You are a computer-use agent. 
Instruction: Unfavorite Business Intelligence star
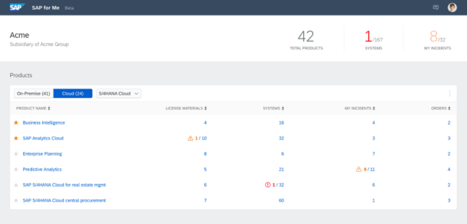[16, 123]
